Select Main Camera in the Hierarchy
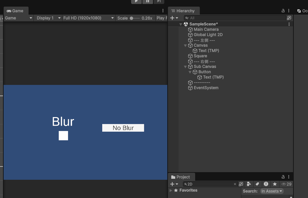 point(206,30)
